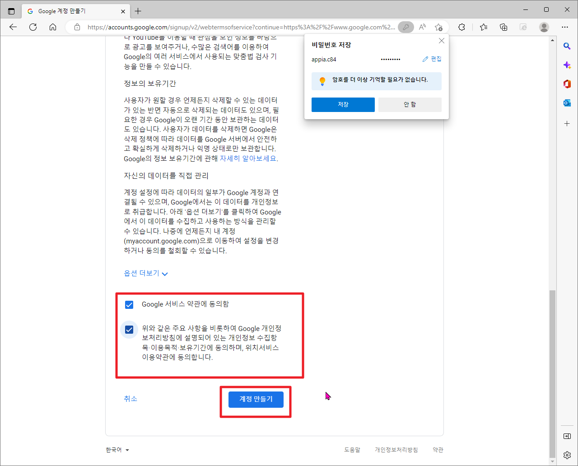578x466 pixels.
Task: Close the Google 계정 만들기 tab
Action: (x=123, y=11)
